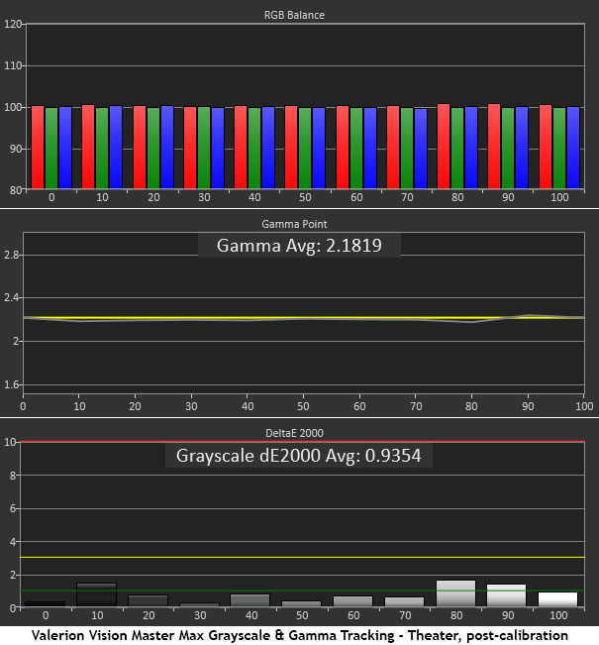The height and width of the screenshot is (645, 599).
Task: Click the DeltaE bar at 20
Action: coord(148,600)
